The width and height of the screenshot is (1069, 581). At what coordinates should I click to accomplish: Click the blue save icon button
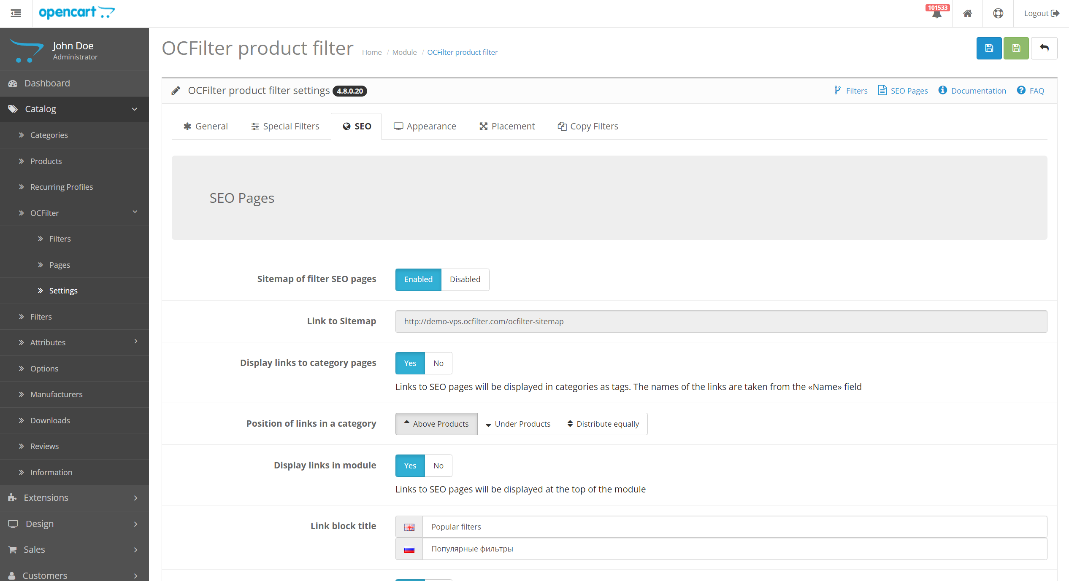coord(988,48)
